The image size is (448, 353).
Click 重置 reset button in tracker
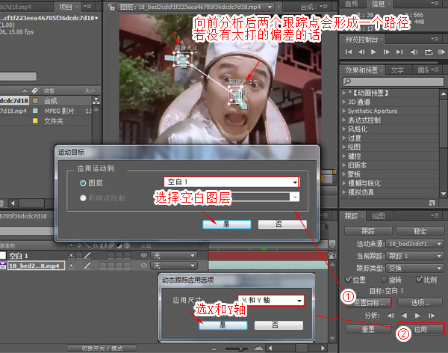point(368,329)
